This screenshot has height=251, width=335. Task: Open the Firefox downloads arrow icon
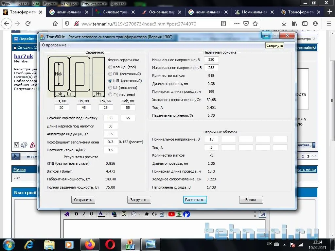pyautogui.click(x=284, y=24)
